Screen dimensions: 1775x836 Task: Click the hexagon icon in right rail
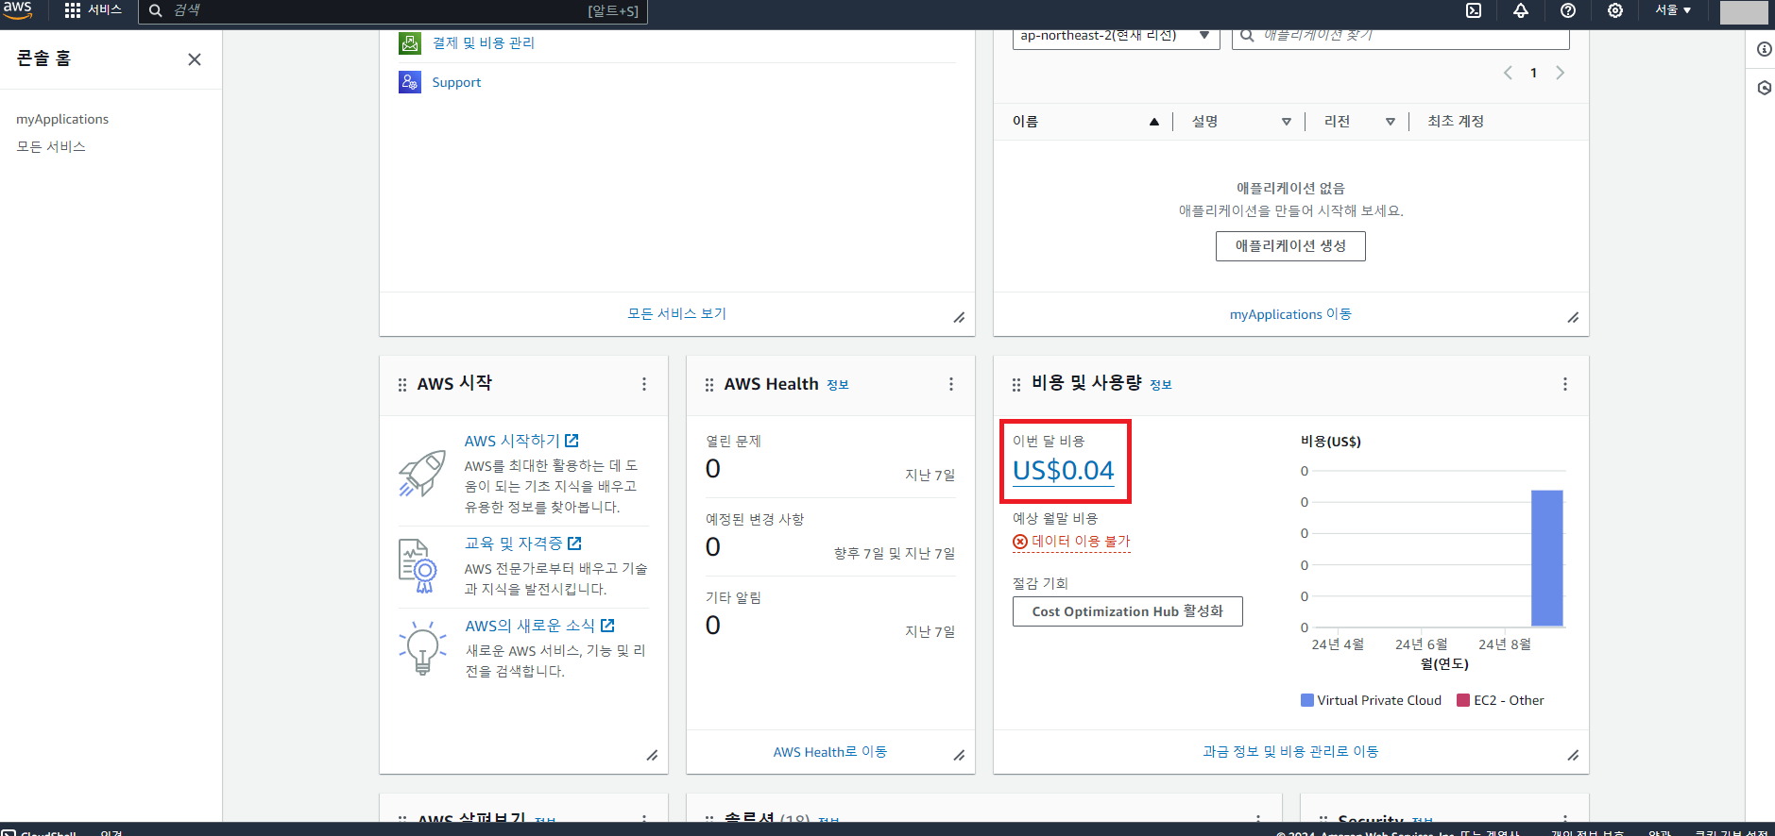(1764, 88)
